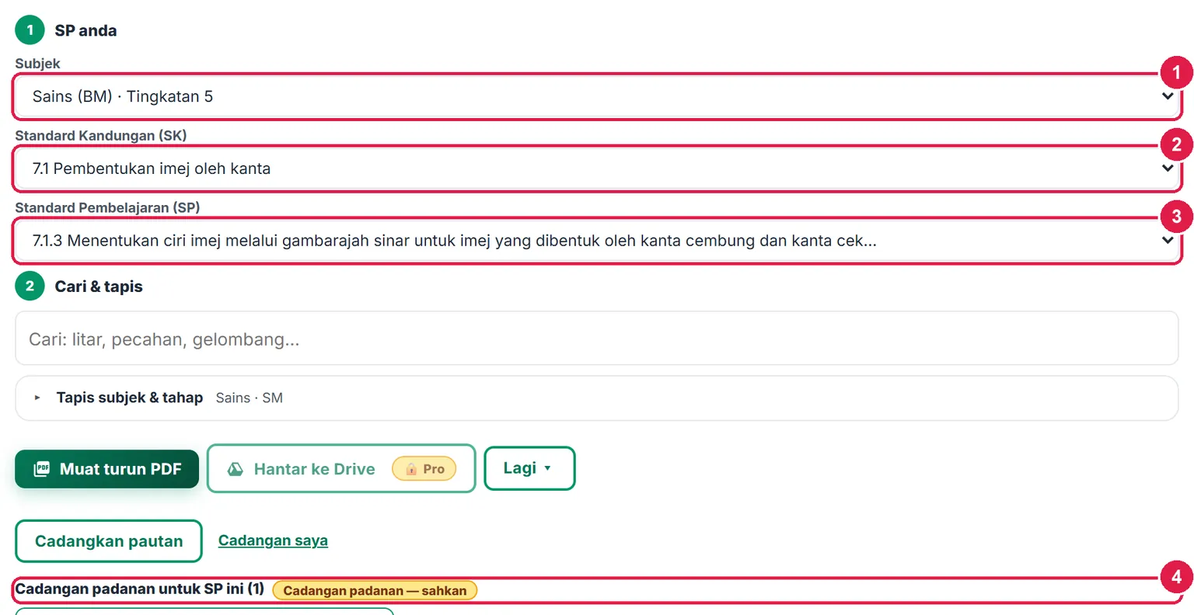Click the 'Cadangan padanan untuk SP ini (1)' heading
Screen dimensions: 1194x615
pos(140,589)
